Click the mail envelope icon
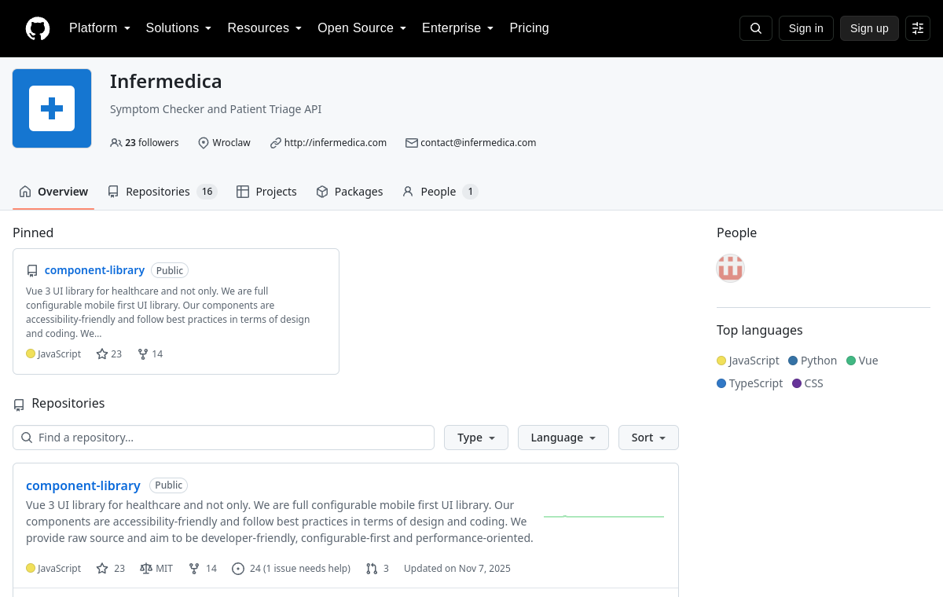 tap(412, 143)
